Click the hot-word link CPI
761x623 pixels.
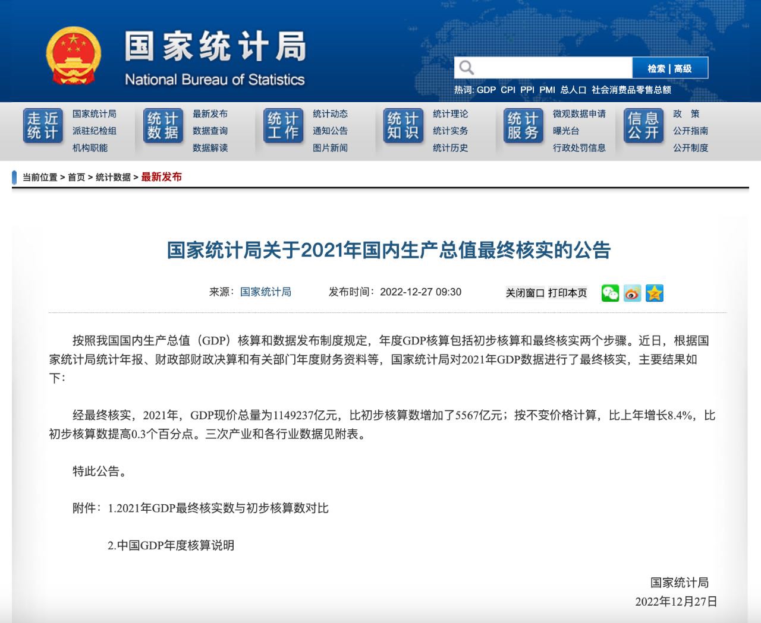(508, 90)
